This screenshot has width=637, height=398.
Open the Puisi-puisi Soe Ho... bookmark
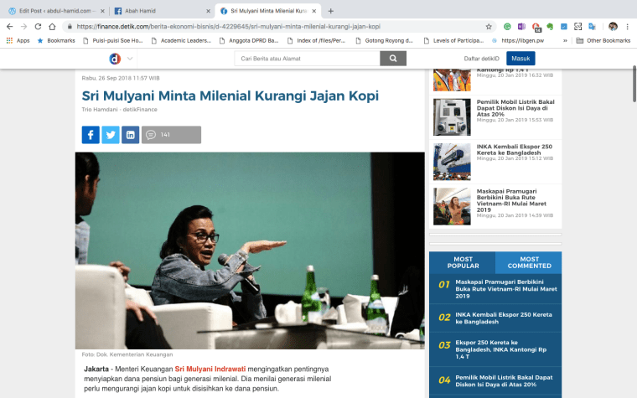click(x=113, y=40)
